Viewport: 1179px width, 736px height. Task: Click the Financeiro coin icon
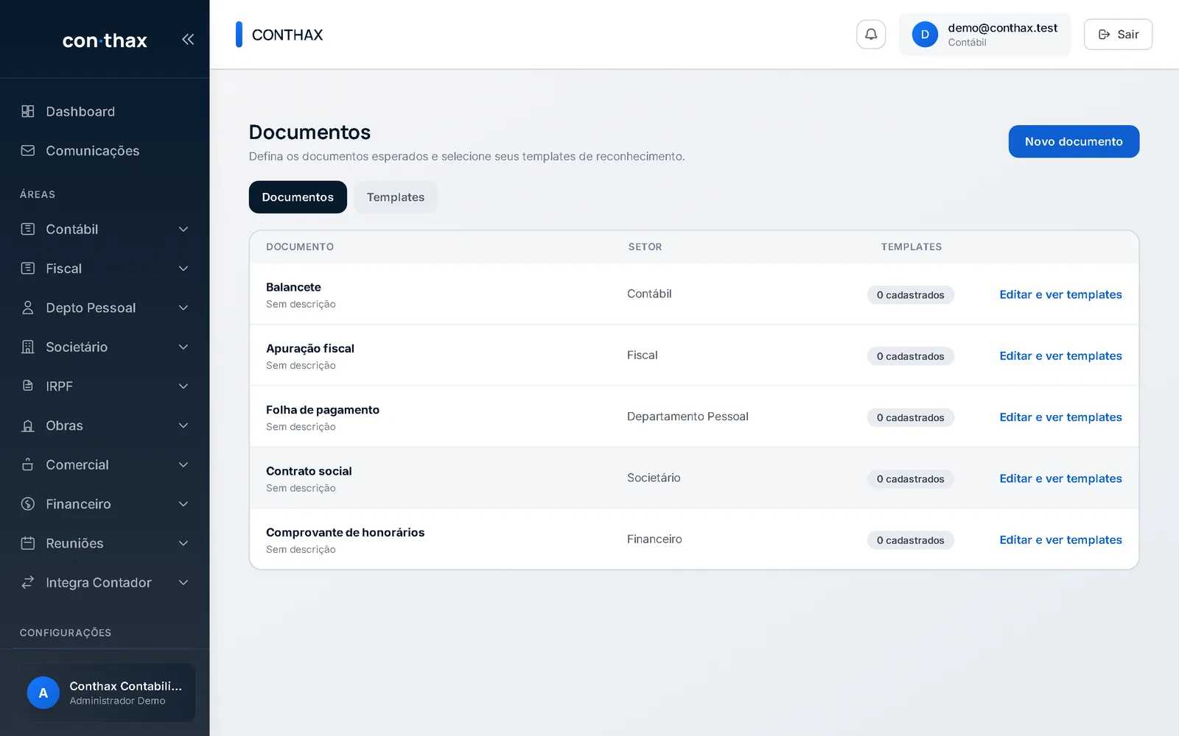coord(28,504)
